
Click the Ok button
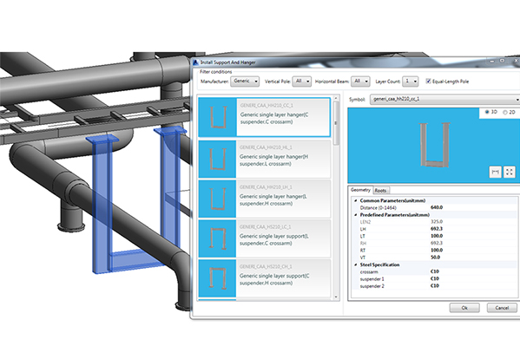(464, 308)
